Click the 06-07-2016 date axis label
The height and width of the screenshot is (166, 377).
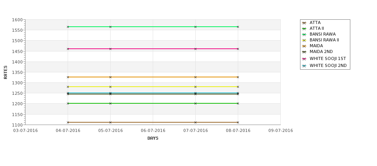(x=153, y=130)
